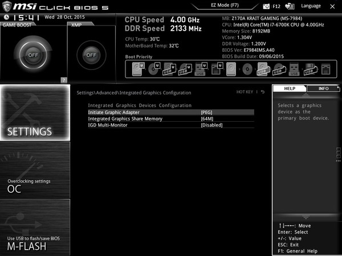Click the 15:41 system time display
Screen dimensions: 342x256
click(x=26, y=18)
